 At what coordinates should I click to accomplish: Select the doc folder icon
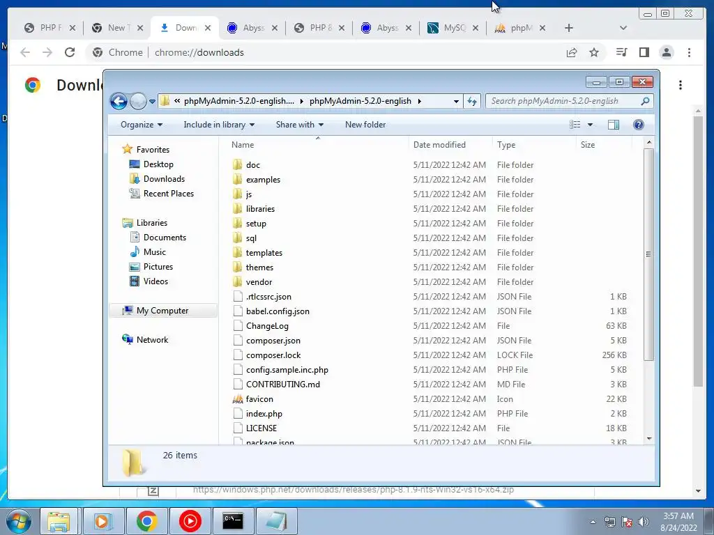[237, 164]
